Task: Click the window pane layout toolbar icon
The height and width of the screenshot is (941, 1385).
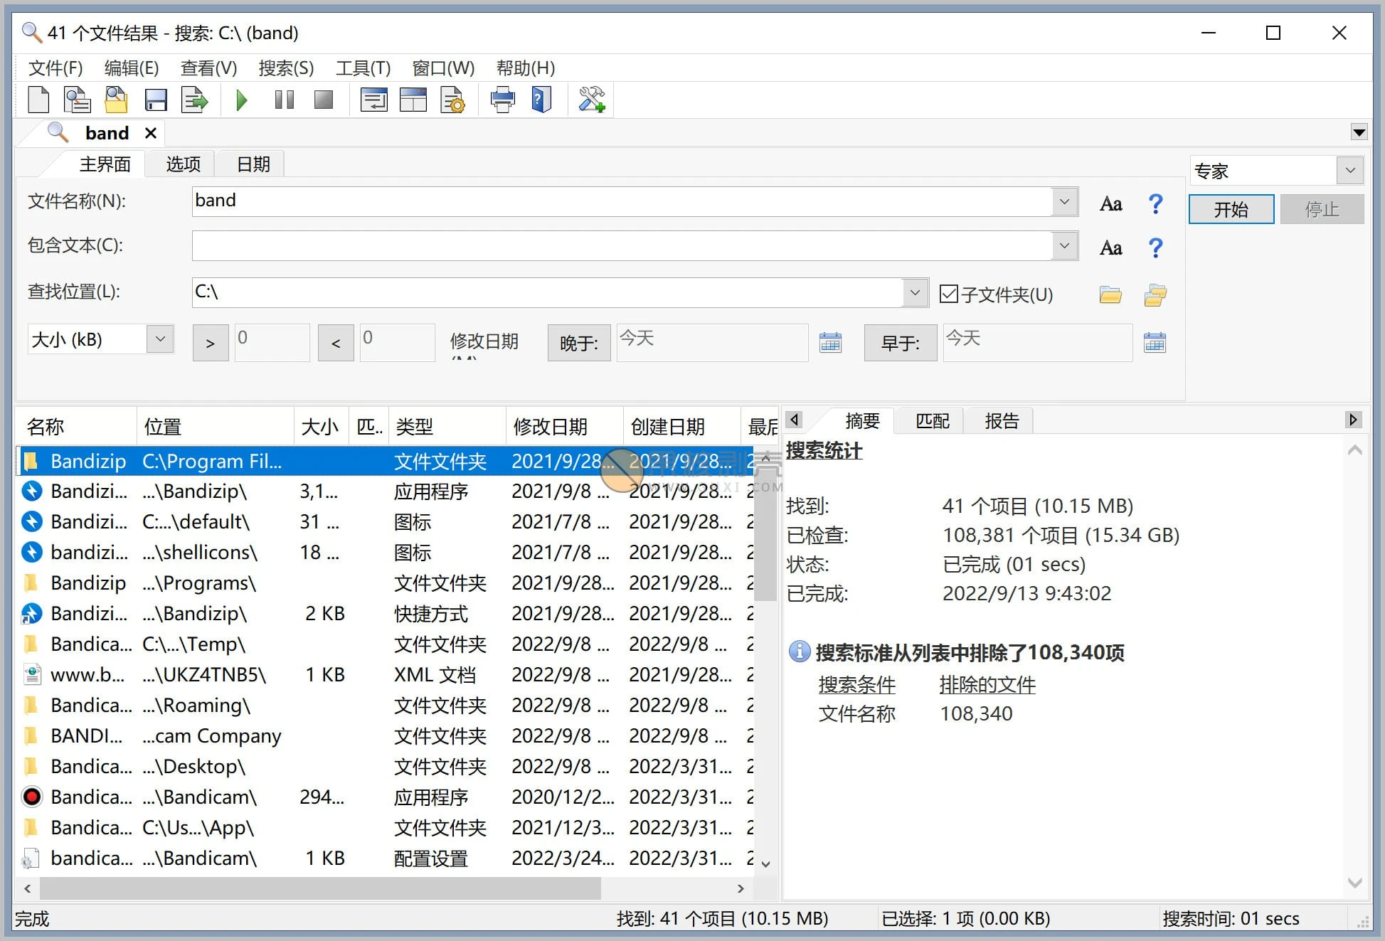Action: click(413, 100)
